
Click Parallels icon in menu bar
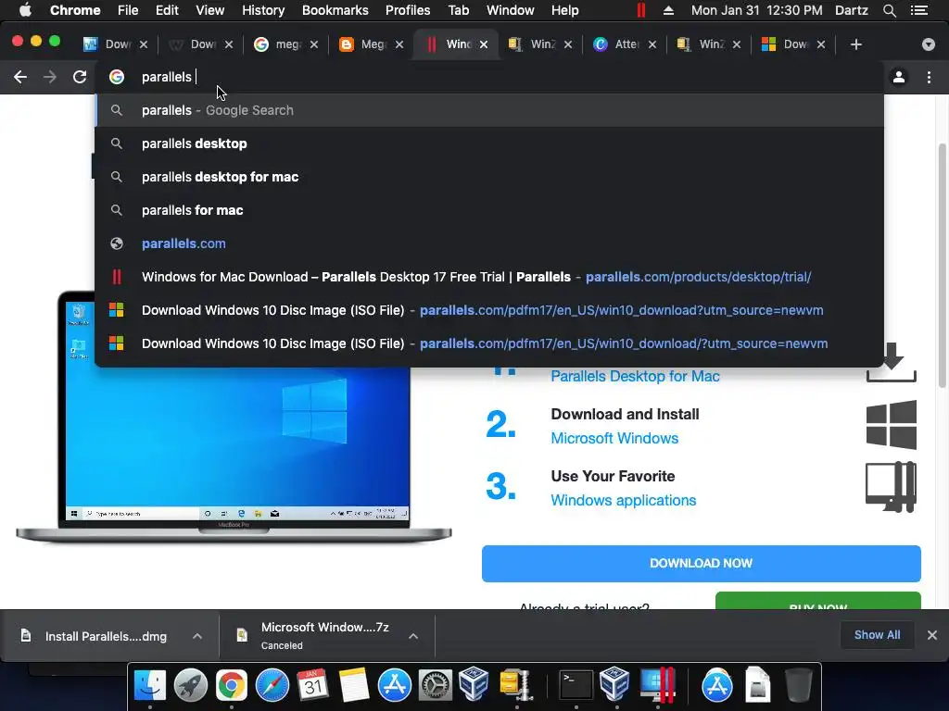pyautogui.click(x=640, y=10)
